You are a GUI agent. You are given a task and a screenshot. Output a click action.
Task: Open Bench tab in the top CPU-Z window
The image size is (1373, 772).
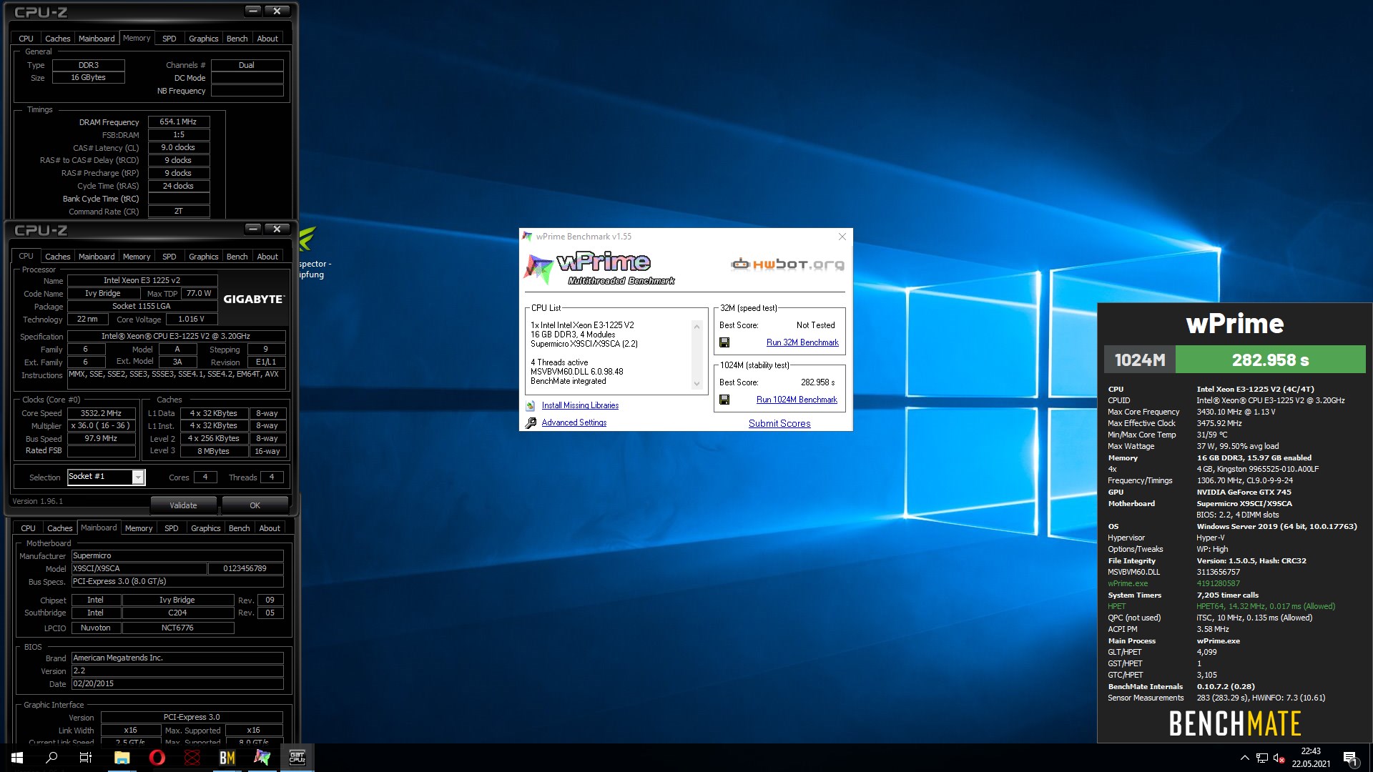point(237,39)
